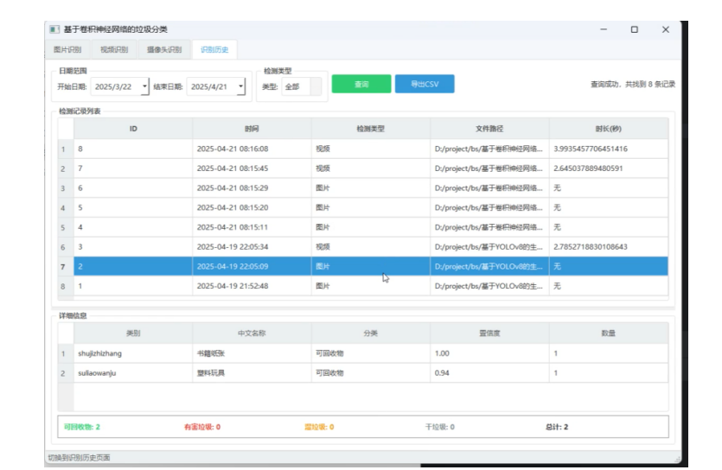Screen dimensions: 722x470
Task: Click the green 查询 button
Action: (361, 84)
